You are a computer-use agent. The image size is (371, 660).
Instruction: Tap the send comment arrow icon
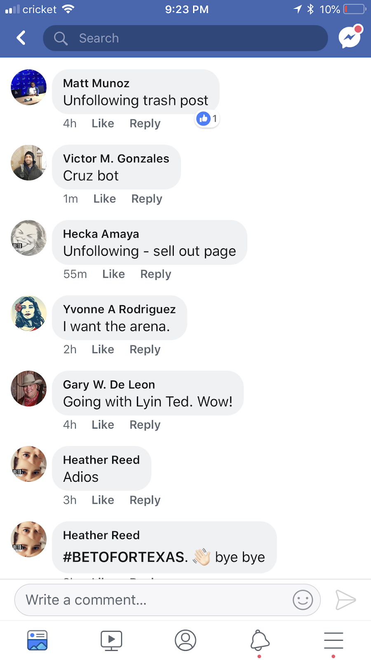coord(345,600)
